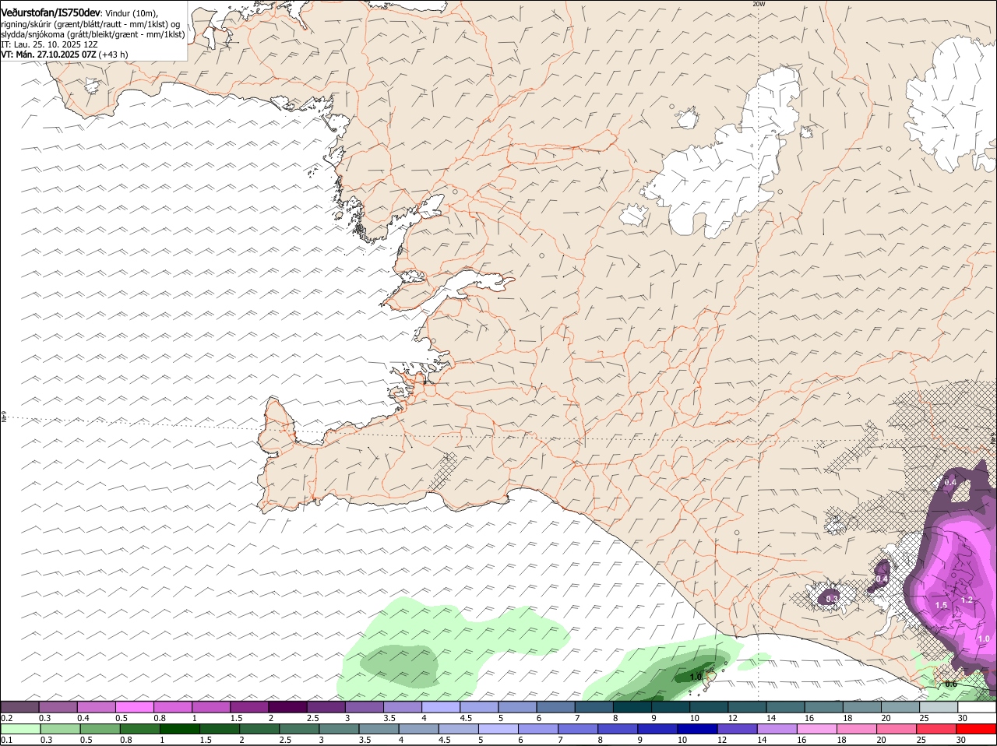The height and width of the screenshot is (746, 997).
Task: Click the 20W longitude label
Action: pyautogui.click(x=759, y=4)
